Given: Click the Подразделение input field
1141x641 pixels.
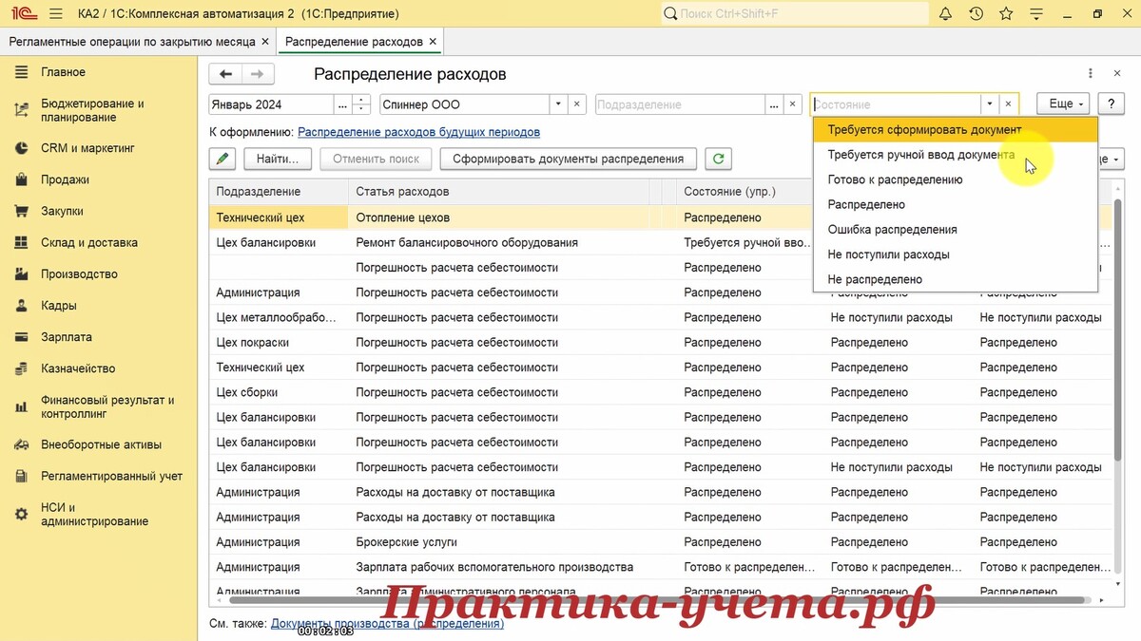Looking at the screenshot, I should coord(679,104).
